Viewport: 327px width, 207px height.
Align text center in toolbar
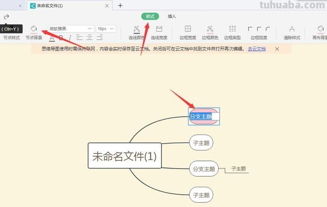click(89, 38)
